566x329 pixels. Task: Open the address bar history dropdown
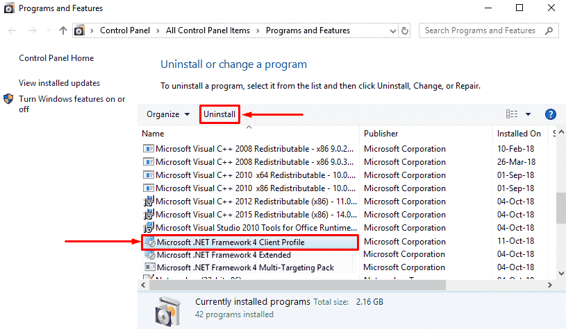(393, 31)
